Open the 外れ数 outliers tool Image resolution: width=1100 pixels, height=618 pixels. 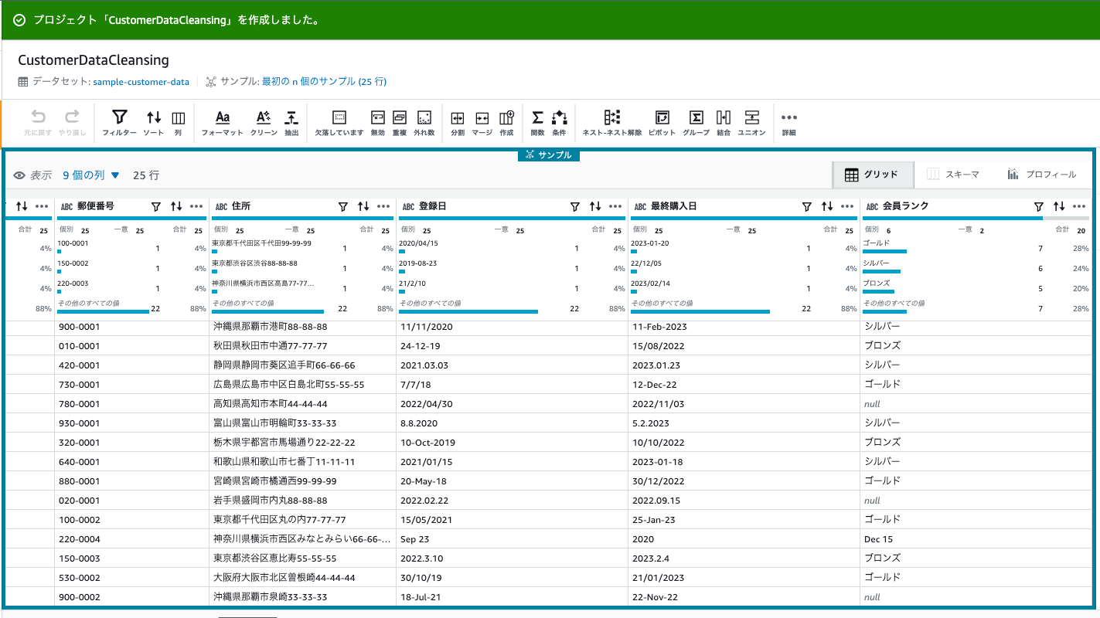coord(424,123)
